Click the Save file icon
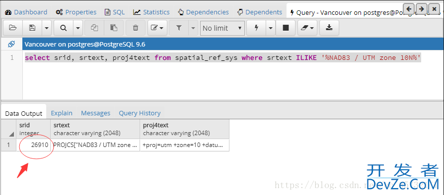Screen dimensions: 444x195 (x=32, y=28)
